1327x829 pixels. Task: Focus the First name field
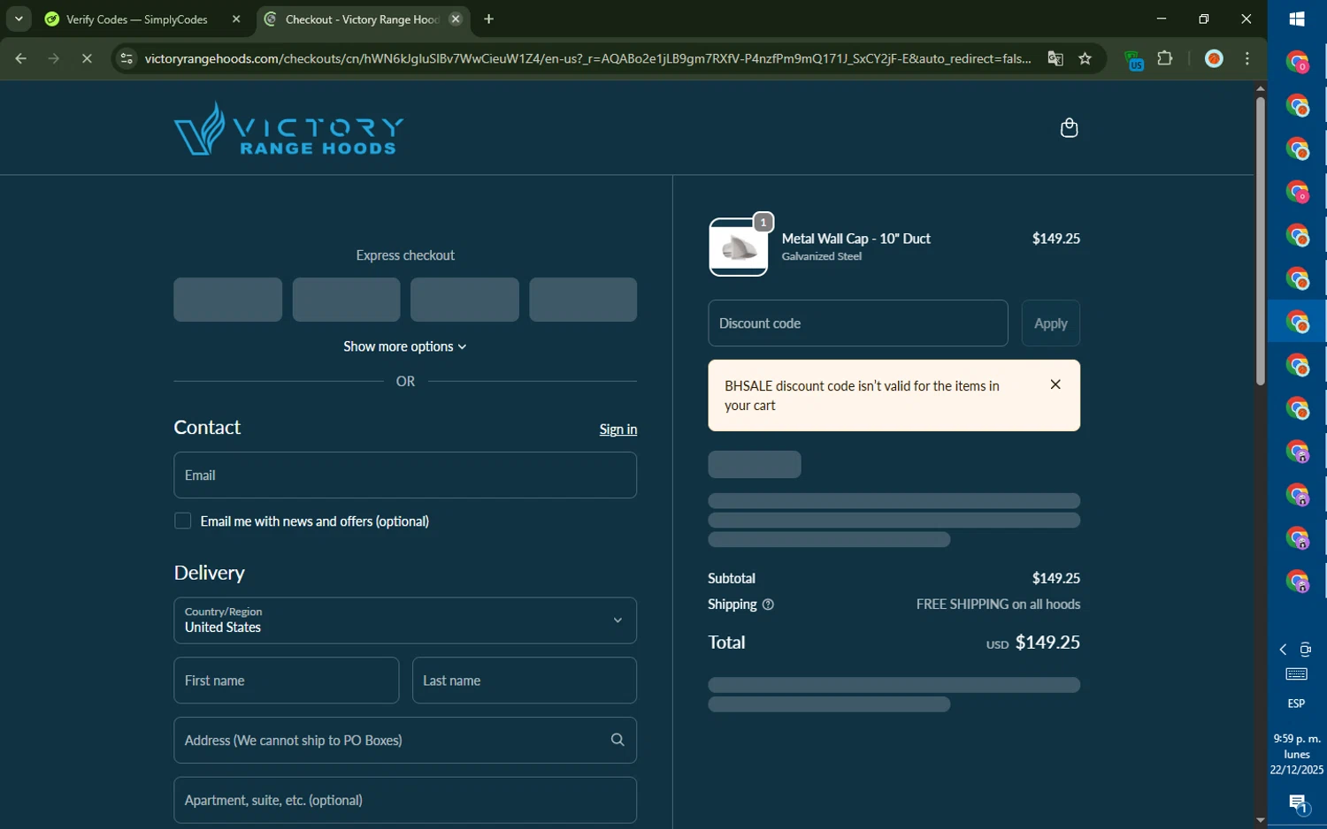(286, 681)
